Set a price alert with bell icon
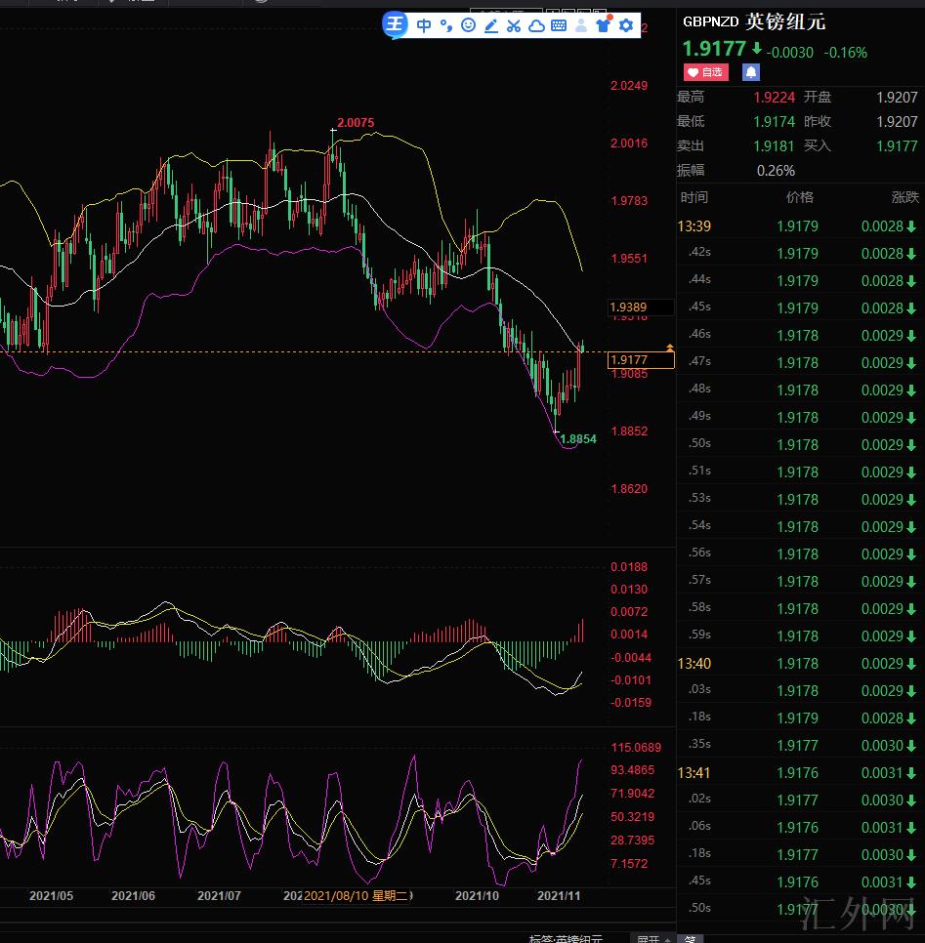This screenshot has height=943, width=925. [750, 72]
